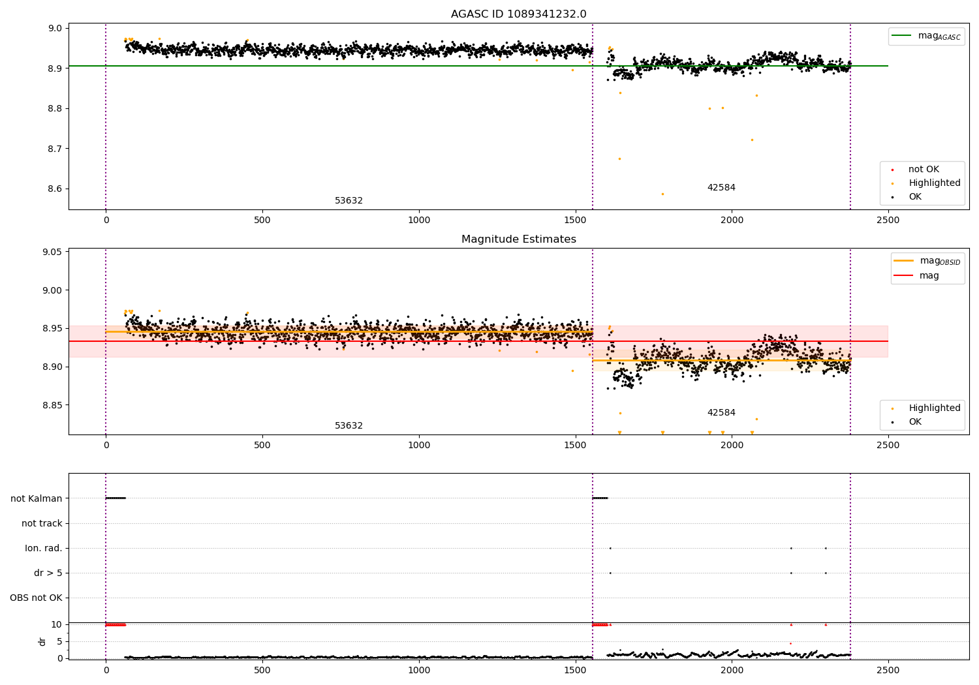Click obsid label 53632 in top plot
Screen dimensions: 979x685
(x=349, y=201)
